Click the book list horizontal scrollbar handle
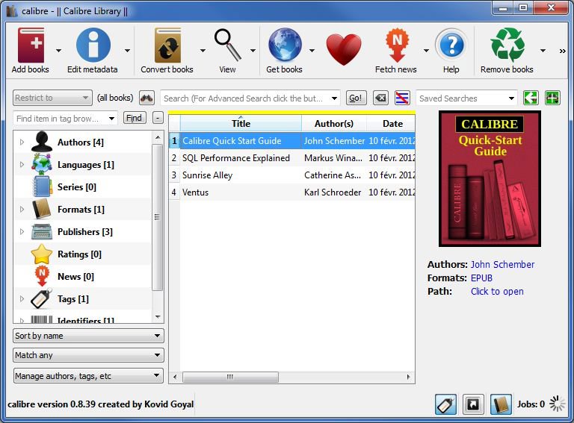The image size is (574, 423). (230, 377)
